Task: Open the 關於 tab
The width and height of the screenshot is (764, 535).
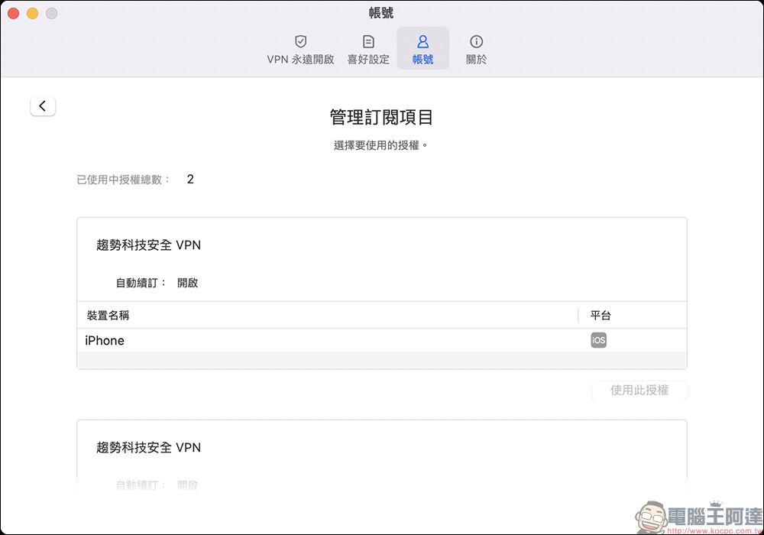Action: [x=476, y=49]
